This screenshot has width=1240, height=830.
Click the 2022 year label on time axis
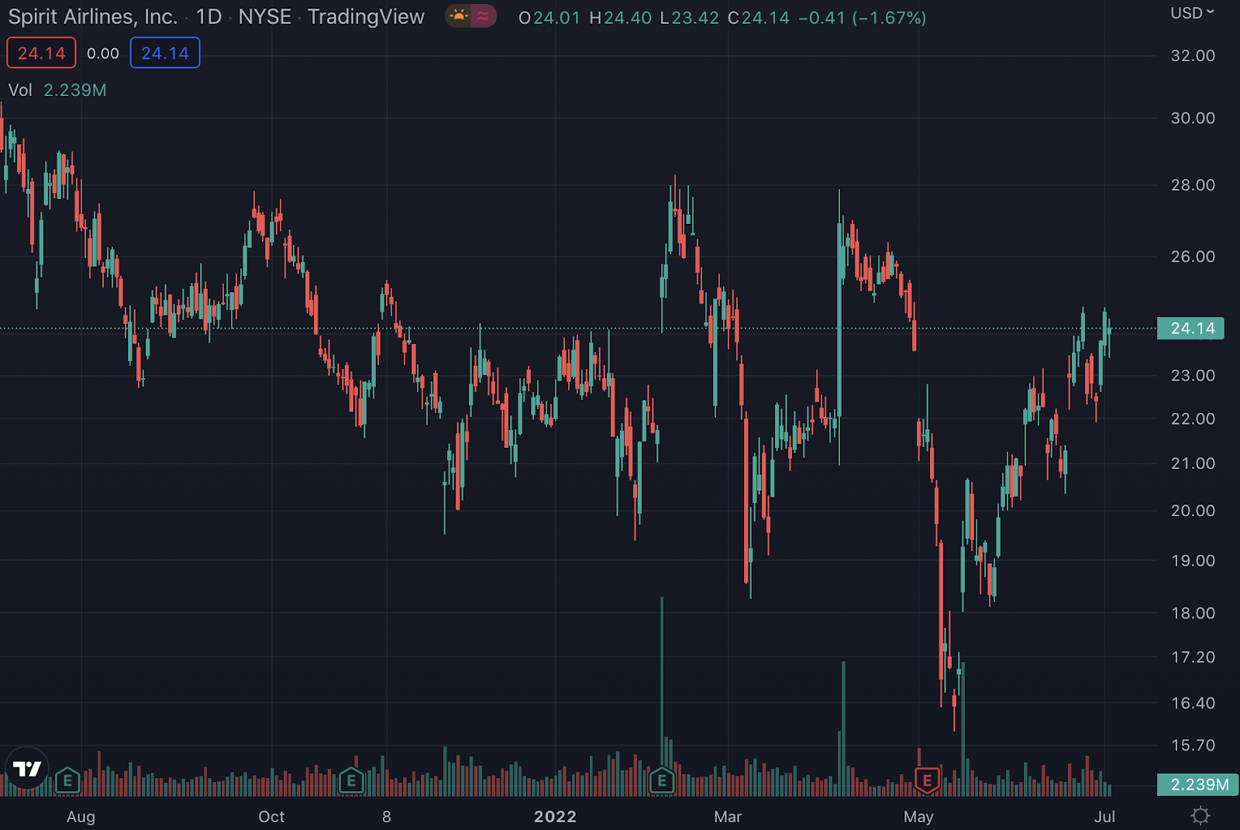point(555,817)
